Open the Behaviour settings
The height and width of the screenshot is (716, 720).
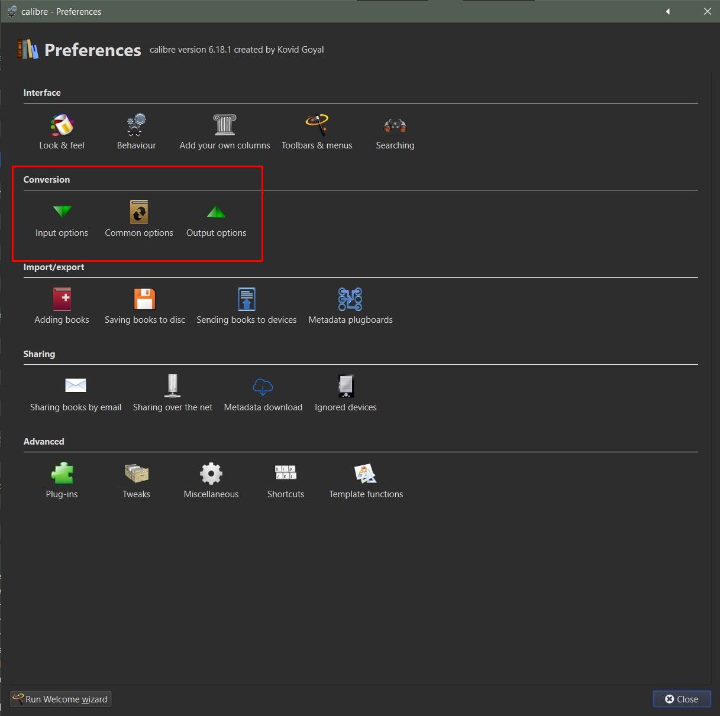[x=136, y=132]
